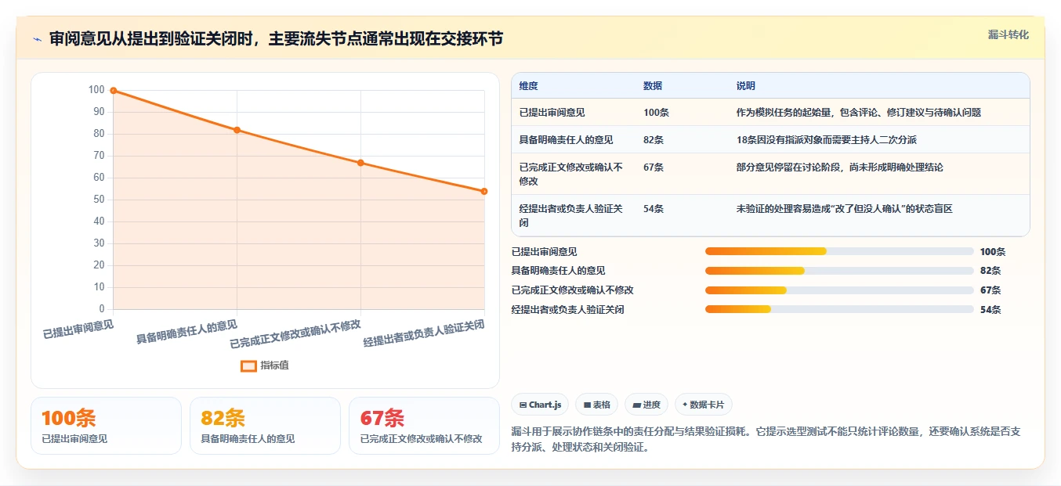Image resolution: width=1061 pixels, height=486 pixels.
Task: Toggle the 指标值 legend swatch
Action: 248,365
